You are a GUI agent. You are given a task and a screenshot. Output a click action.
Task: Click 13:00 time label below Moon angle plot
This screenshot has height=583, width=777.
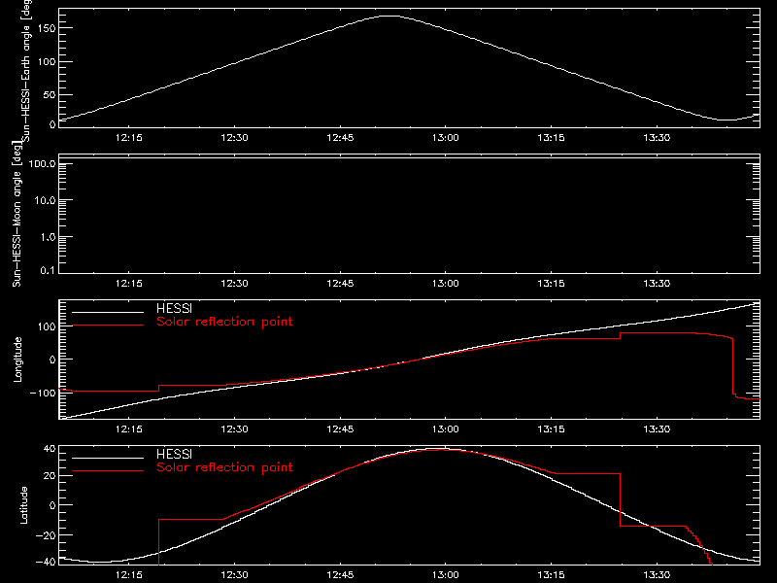pyautogui.click(x=445, y=284)
